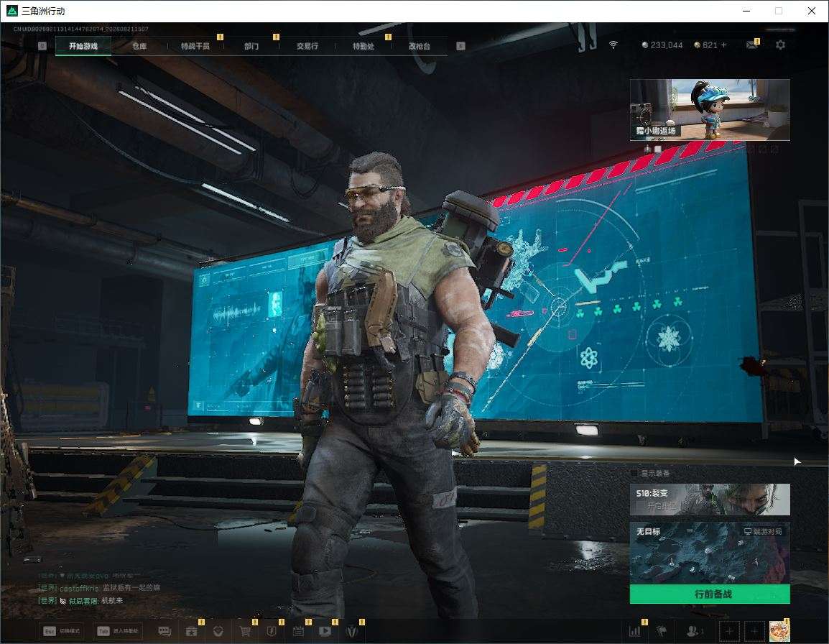829x644 pixels.
Task: Click the 233,044 currency balance
Action: pyautogui.click(x=662, y=45)
